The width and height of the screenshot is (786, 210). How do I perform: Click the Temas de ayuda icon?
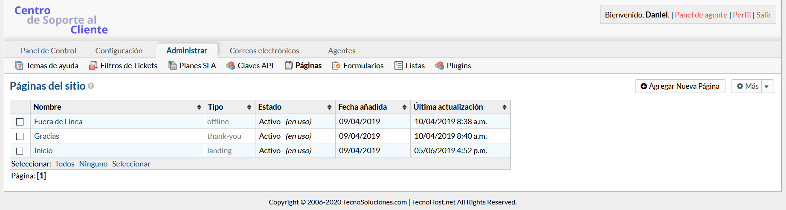pyautogui.click(x=19, y=65)
